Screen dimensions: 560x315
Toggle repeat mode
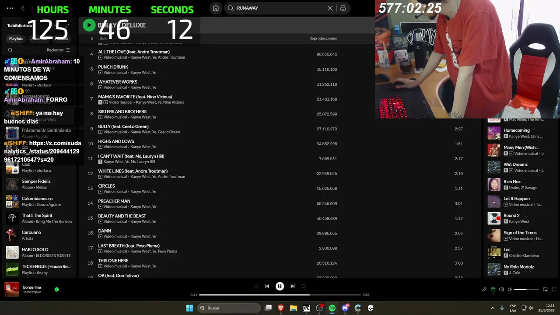point(303,286)
